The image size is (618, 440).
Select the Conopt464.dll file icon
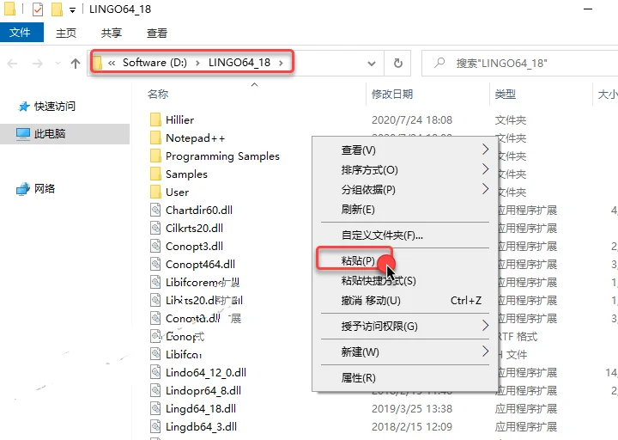[x=155, y=265]
